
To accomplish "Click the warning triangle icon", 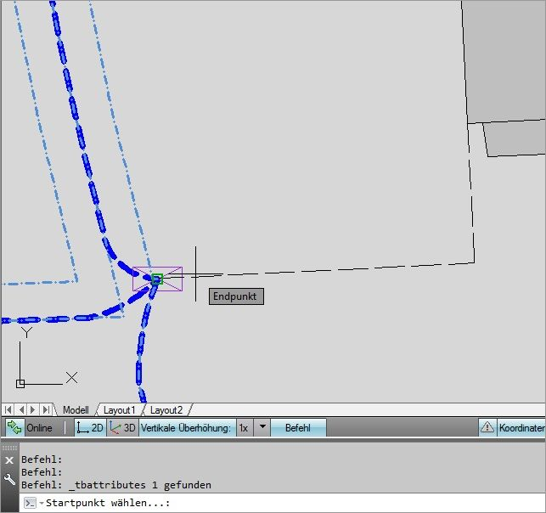I will [487, 427].
